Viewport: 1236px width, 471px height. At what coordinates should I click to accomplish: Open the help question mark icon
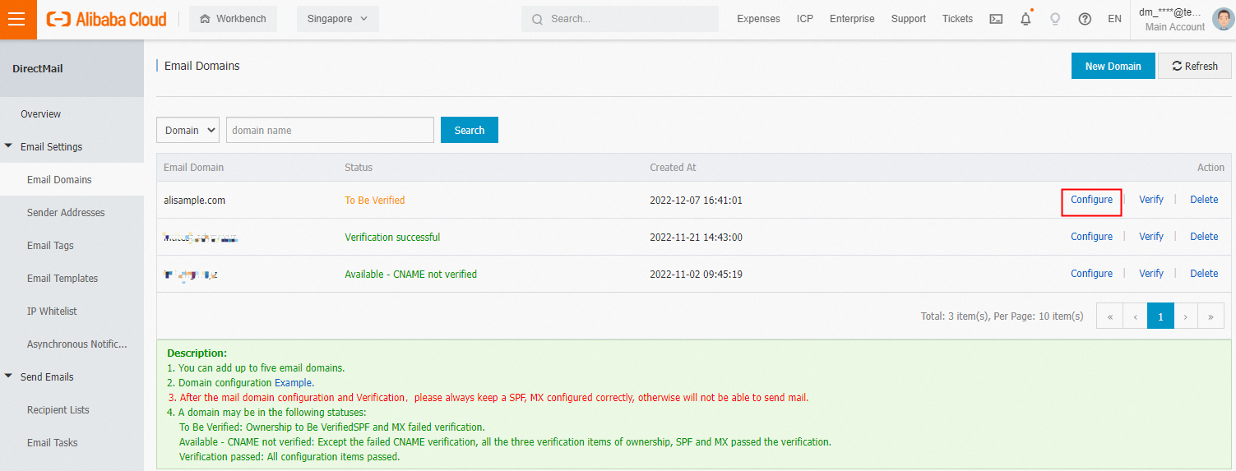pos(1085,19)
